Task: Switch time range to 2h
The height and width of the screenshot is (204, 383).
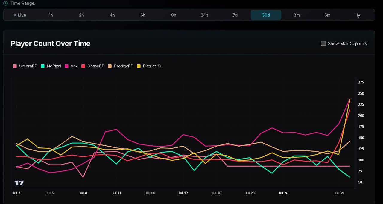Action: (81, 15)
